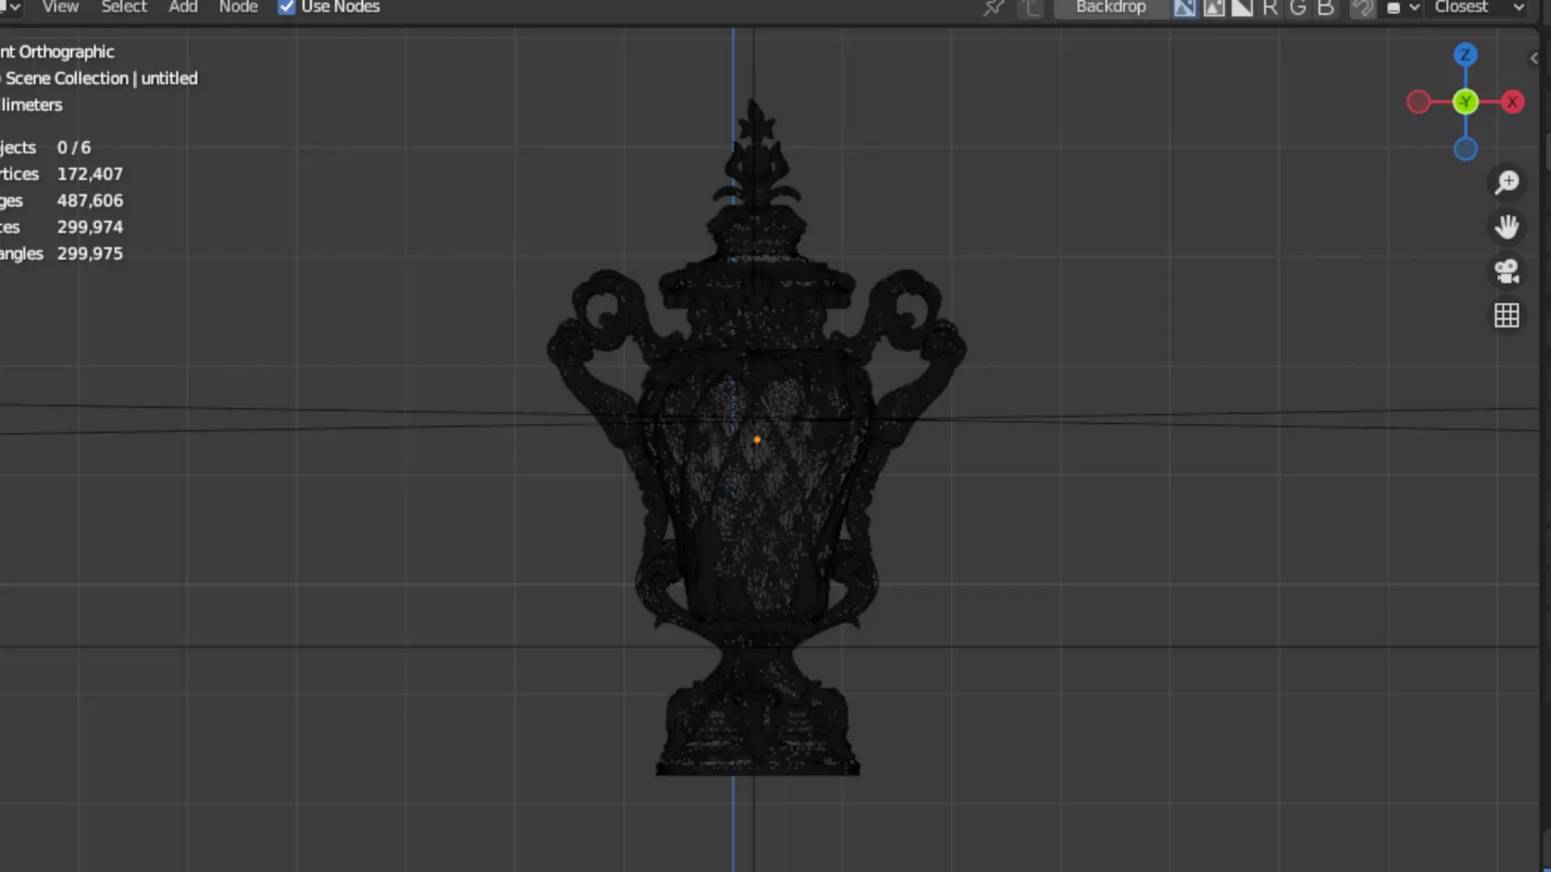Screen dimensions: 1551x872
Task: Open the Closest snap target dropdown
Action: coord(1478,7)
